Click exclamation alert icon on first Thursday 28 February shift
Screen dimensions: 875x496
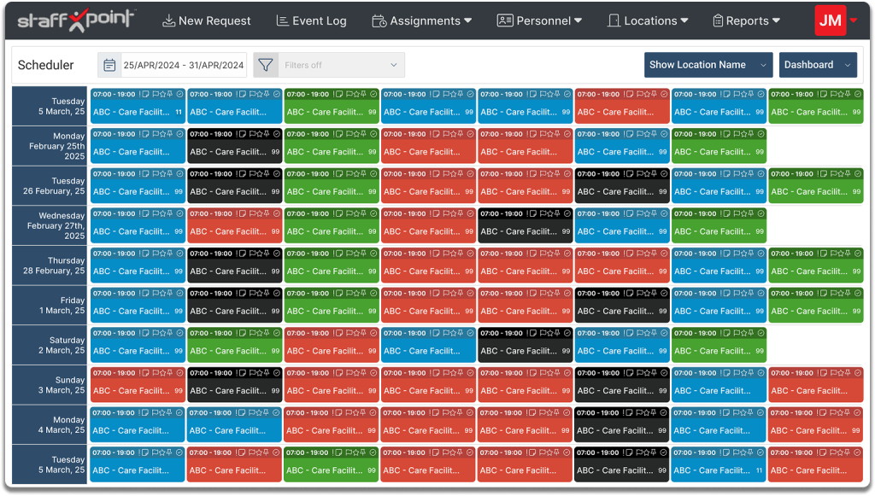[140, 254]
